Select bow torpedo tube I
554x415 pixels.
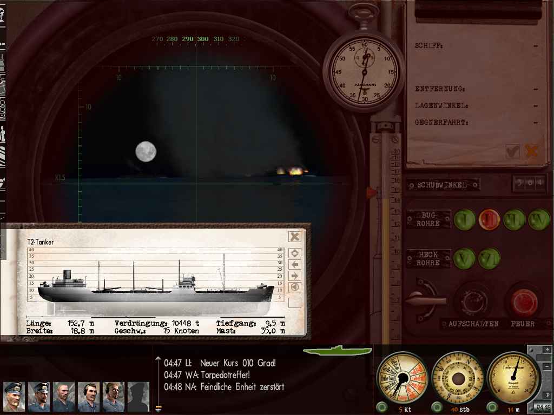tap(464, 219)
